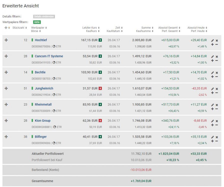Sort the table by Perf. Heute

[x=206, y=31]
